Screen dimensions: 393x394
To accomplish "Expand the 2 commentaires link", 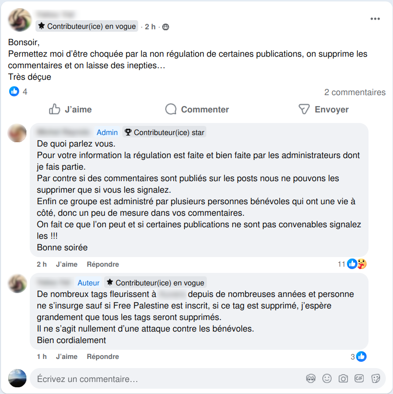I will (355, 92).
